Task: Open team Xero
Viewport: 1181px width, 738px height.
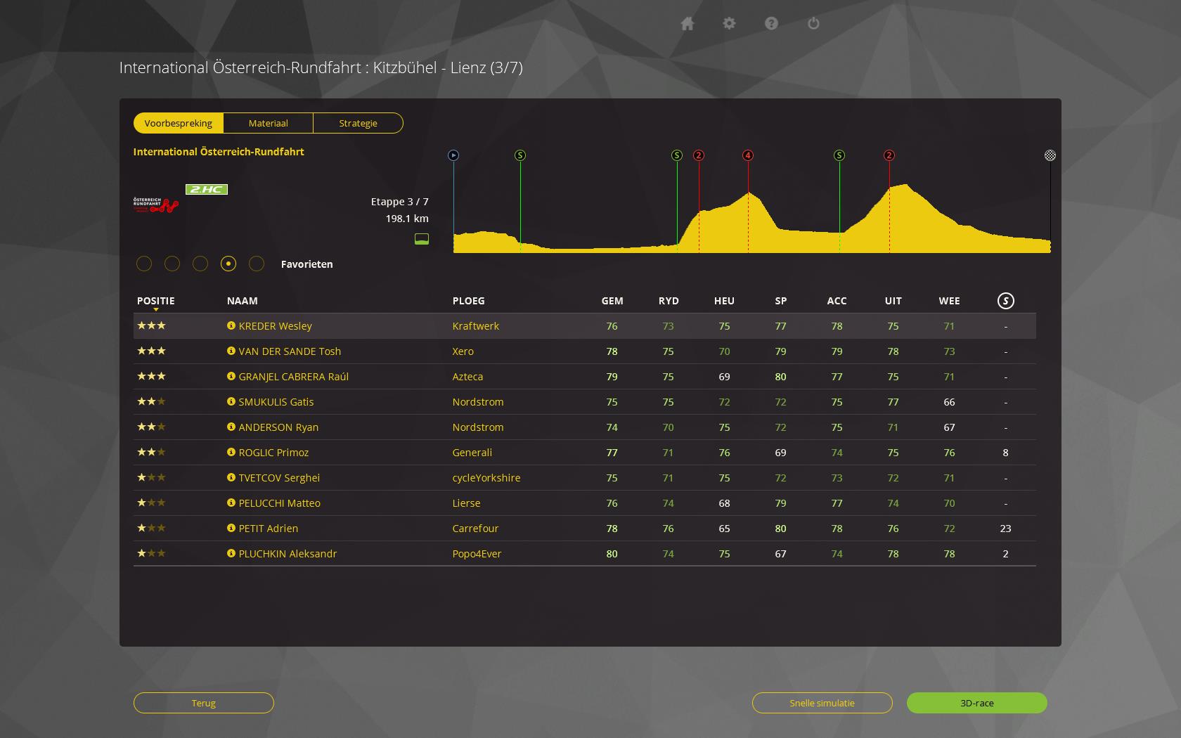Action: click(x=463, y=351)
